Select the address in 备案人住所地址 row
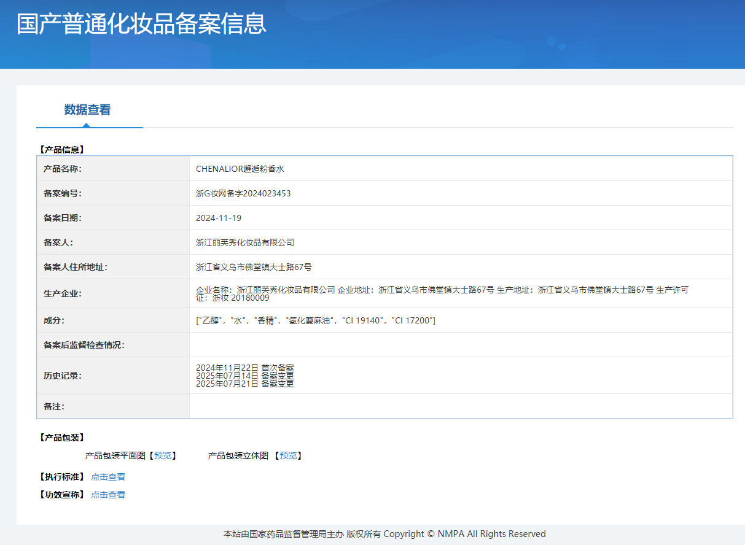The height and width of the screenshot is (545, 745). point(254,267)
